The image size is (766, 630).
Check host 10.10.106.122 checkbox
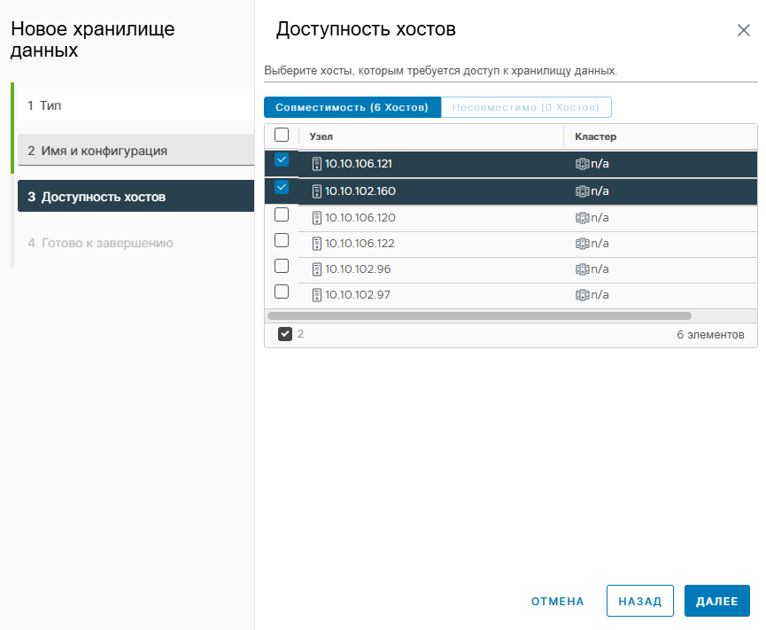[x=282, y=240]
